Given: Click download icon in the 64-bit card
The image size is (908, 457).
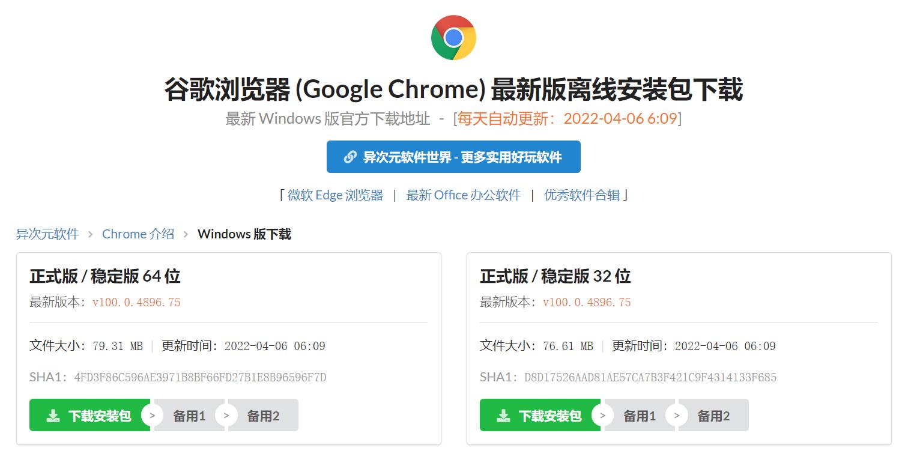Looking at the screenshot, I should pyautogui.click(x=53, y=416).
